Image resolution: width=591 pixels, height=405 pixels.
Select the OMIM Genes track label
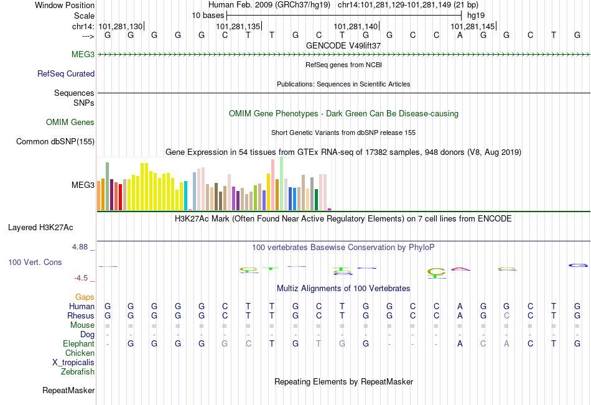tap(70, 122)
